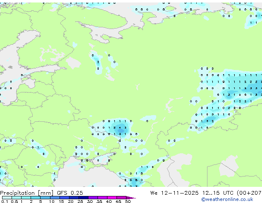
Task: Pick the 0.1–0.5 mm legend swatch
Action: [x=7, y=198]
